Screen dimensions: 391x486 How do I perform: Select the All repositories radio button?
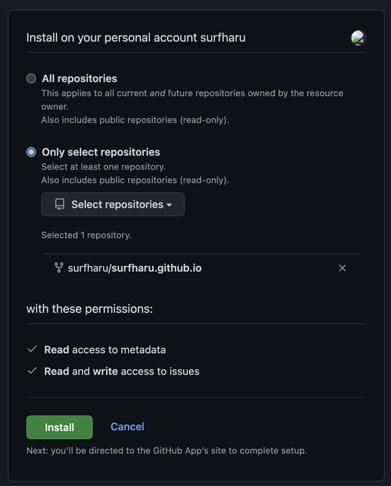pyautogui.click(x=31, y=78)
